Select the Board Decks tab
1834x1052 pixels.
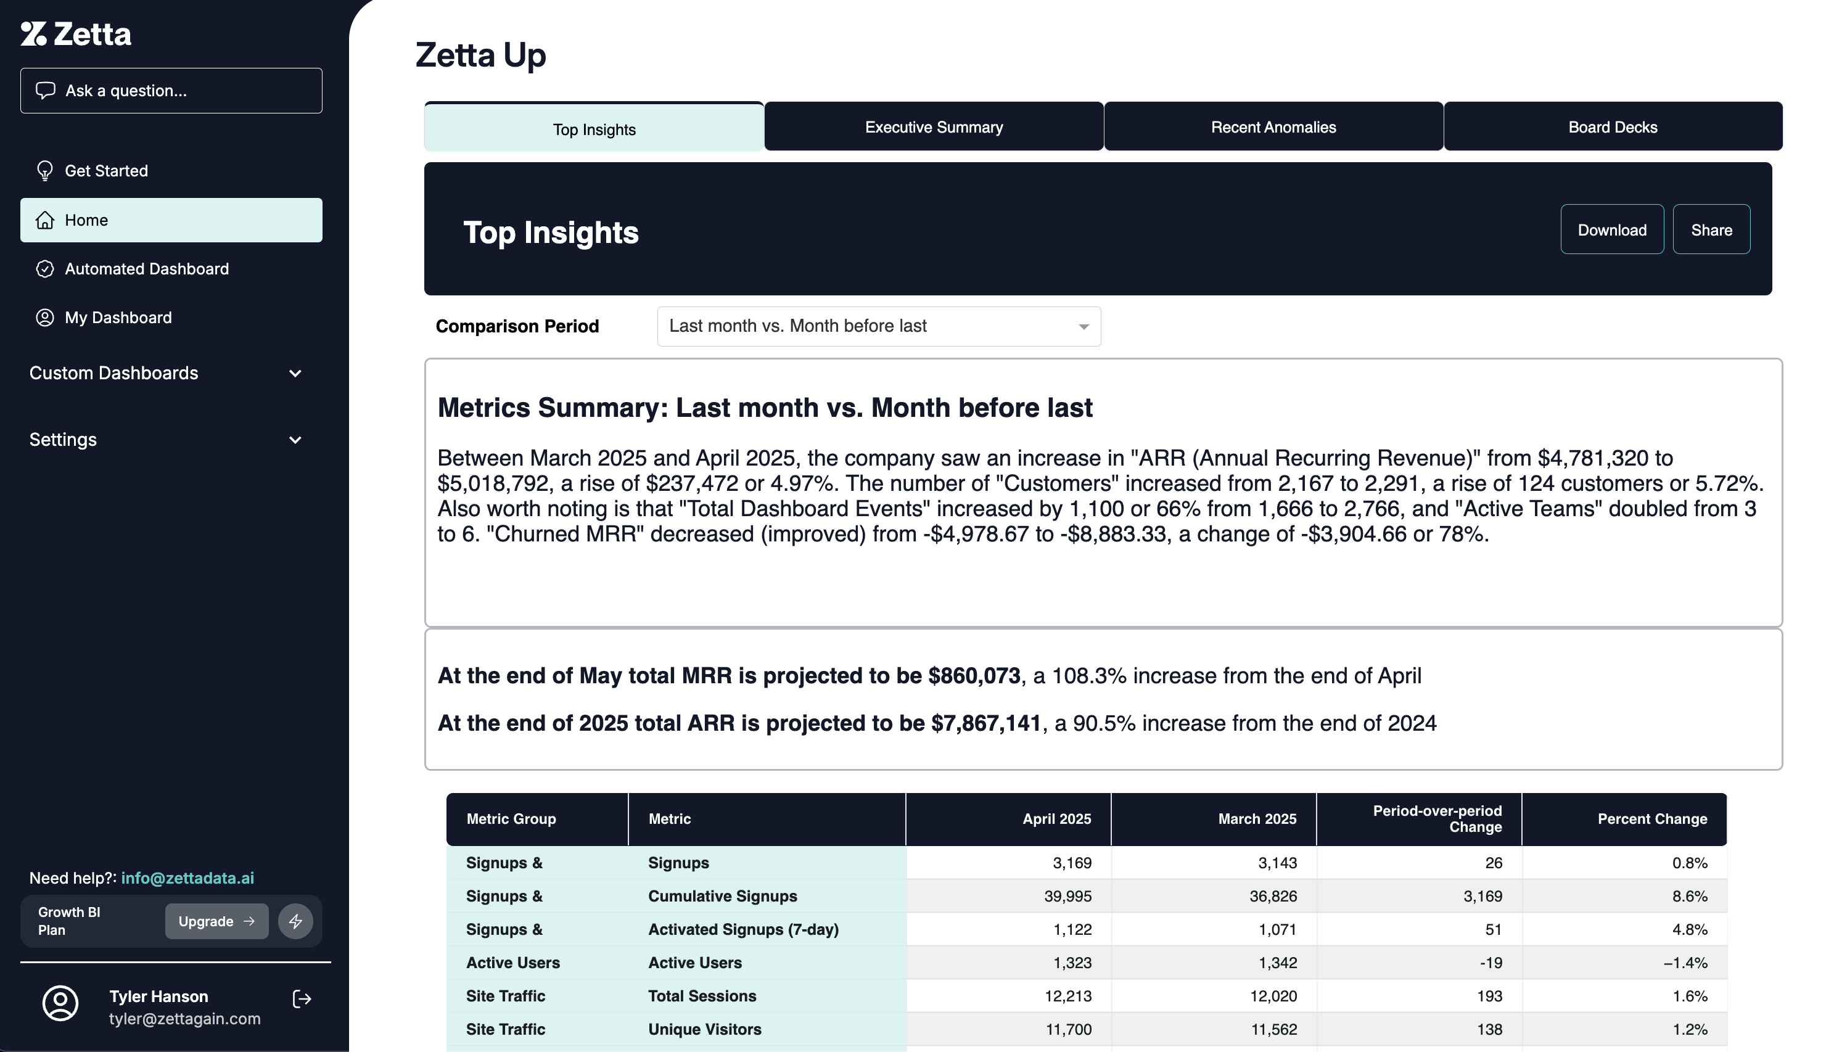[x=1612, y=127]
